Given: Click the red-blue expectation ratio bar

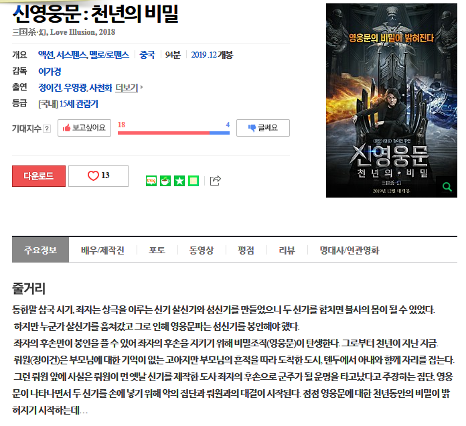Looking at the screenshot, I should [173, 133].
